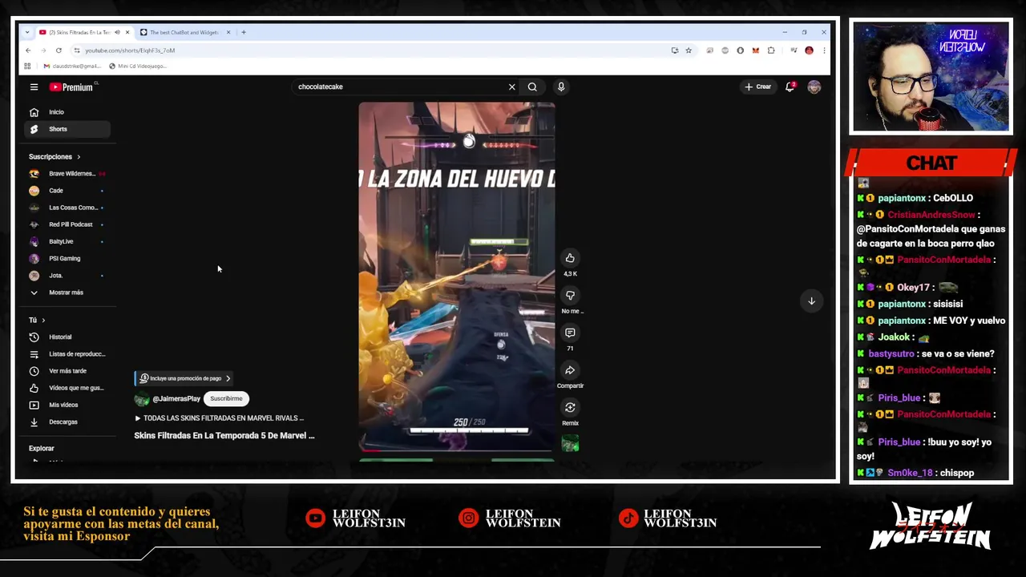The height and width of the screenshot is (577, 1026).
Task: Open the @JaimerasPlay channel name
Action: click(x=176, y=398)
